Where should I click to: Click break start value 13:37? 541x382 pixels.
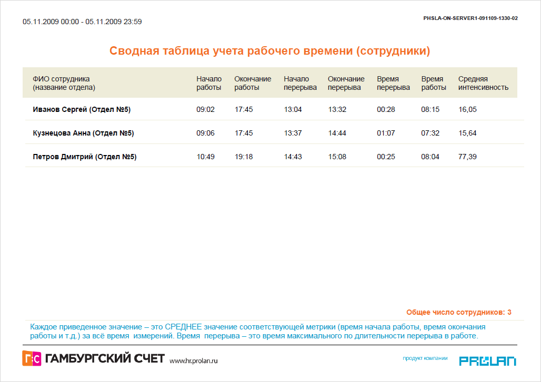(x=293, y=133)
